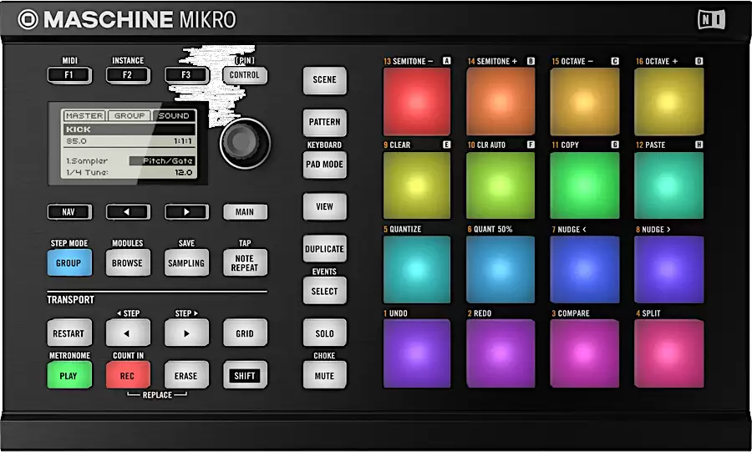Toggle the blue GROUP button
Image resolution: width=752 pixels, height=452 pixels.
coord(69,262)
